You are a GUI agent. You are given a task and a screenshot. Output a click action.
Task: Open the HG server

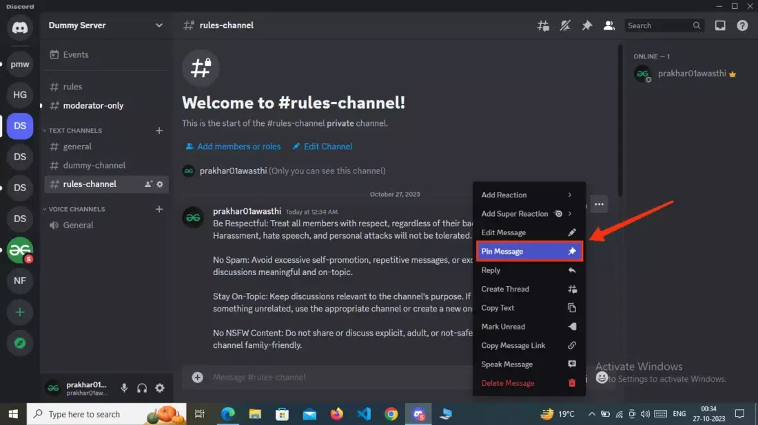pos(20,95)
